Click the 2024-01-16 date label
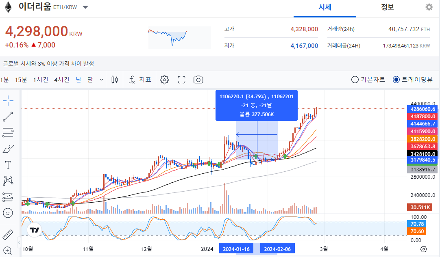Screen dimensions: 440x257 [236, 249]
